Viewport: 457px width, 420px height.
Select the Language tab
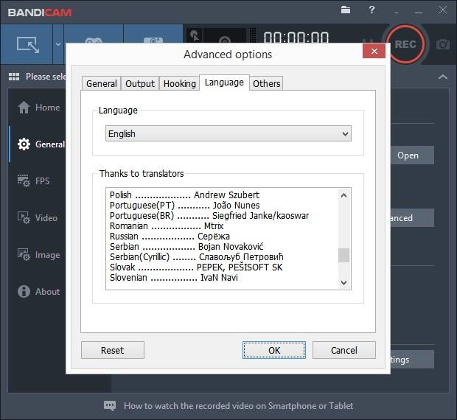[x=224, y=83]
